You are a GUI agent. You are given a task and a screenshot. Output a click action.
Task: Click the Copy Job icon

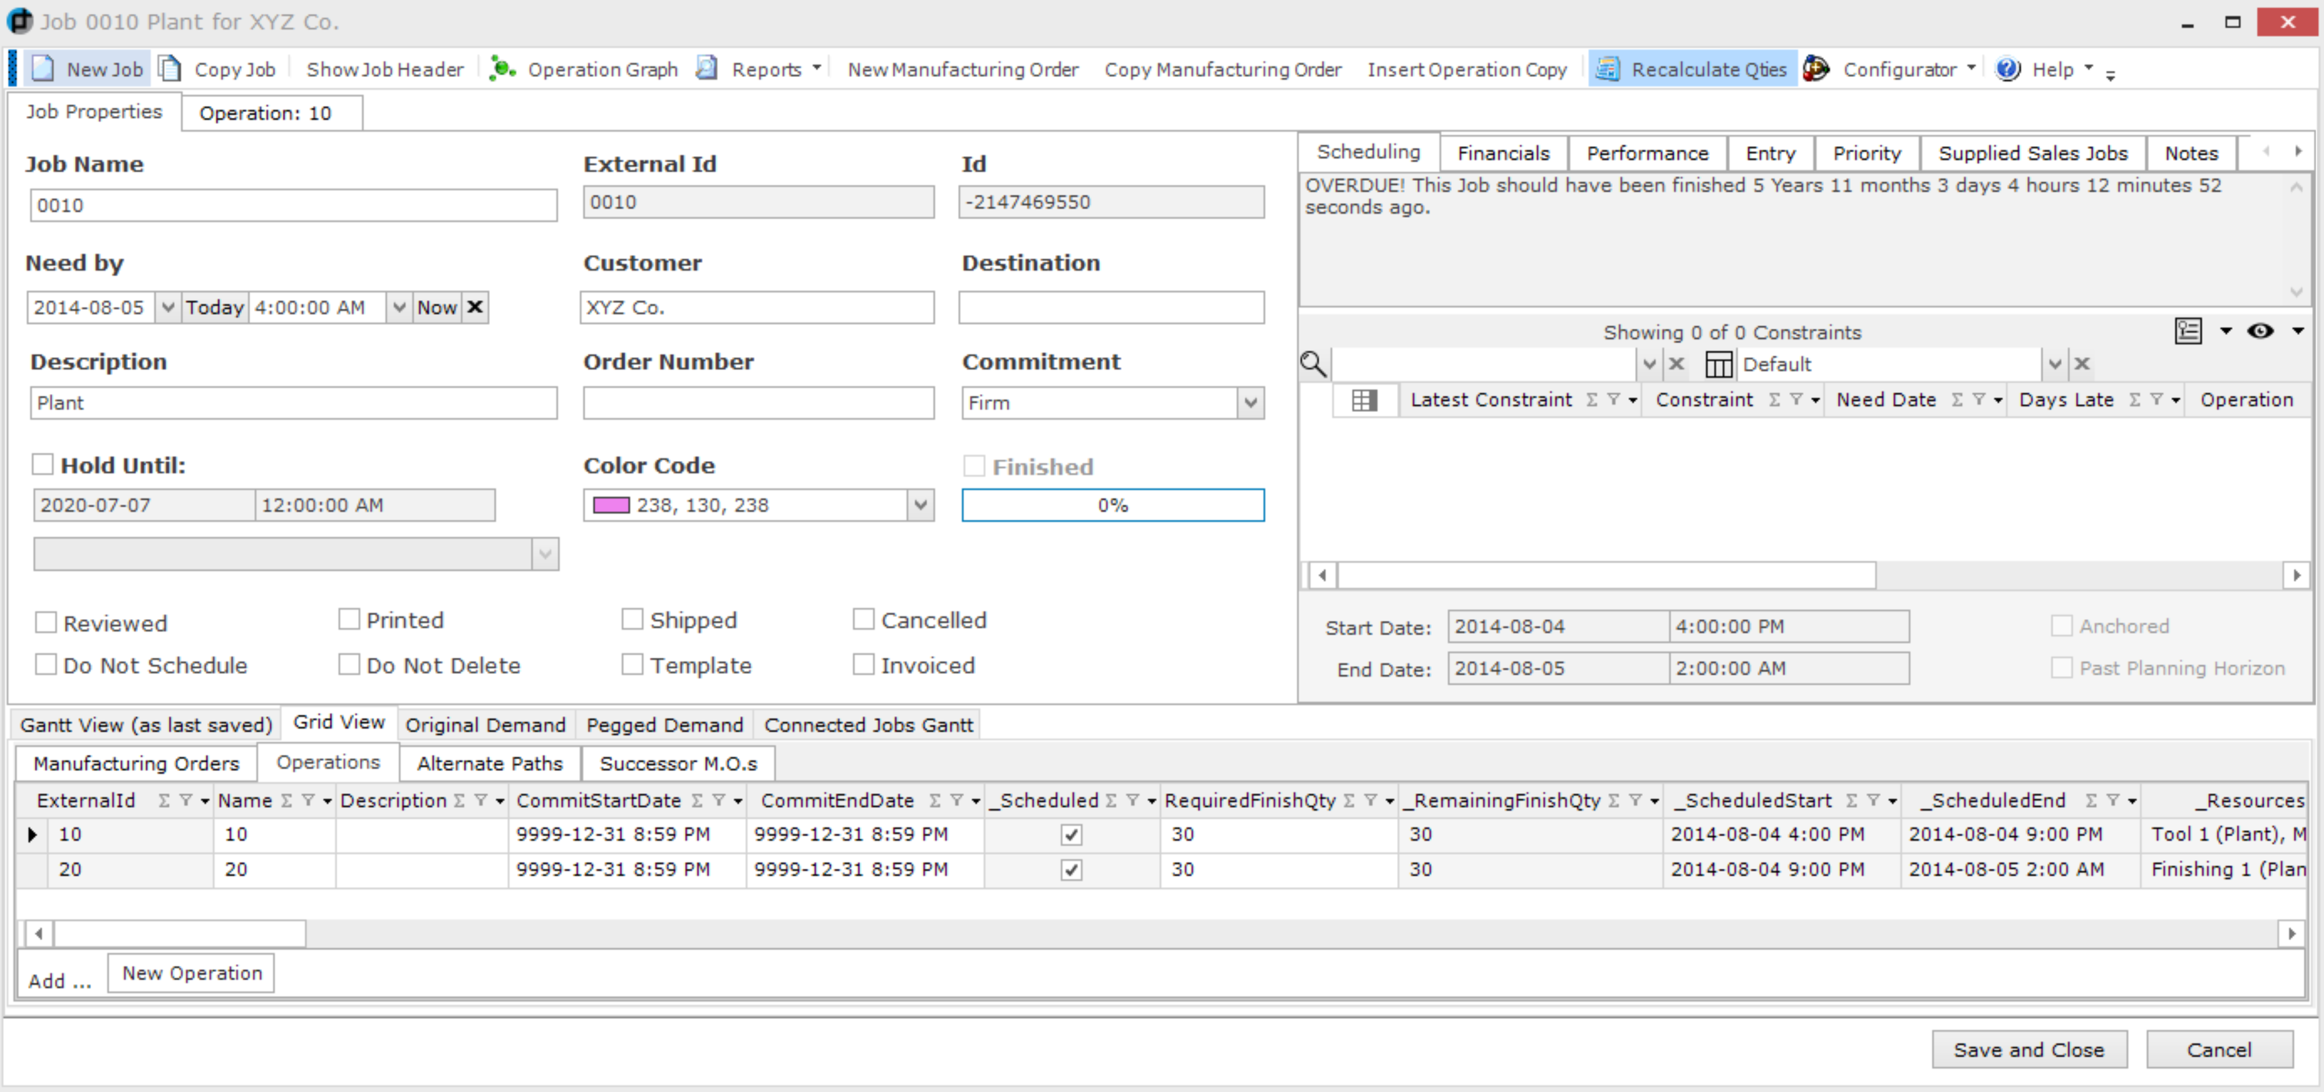coord(170,68)
